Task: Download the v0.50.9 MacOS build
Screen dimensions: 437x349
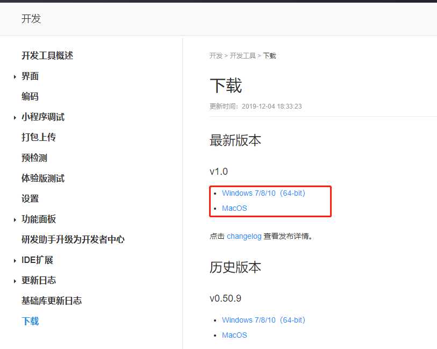Action: click(x=234, y=335)
